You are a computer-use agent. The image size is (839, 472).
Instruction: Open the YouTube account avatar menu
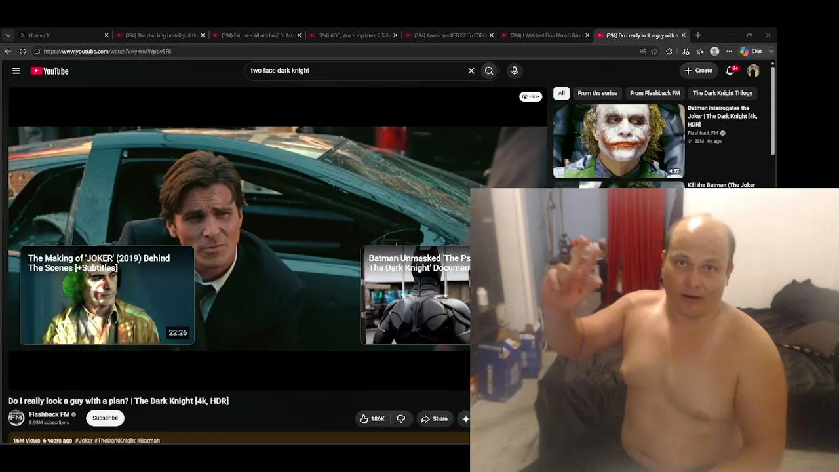(x=753, y=71)
